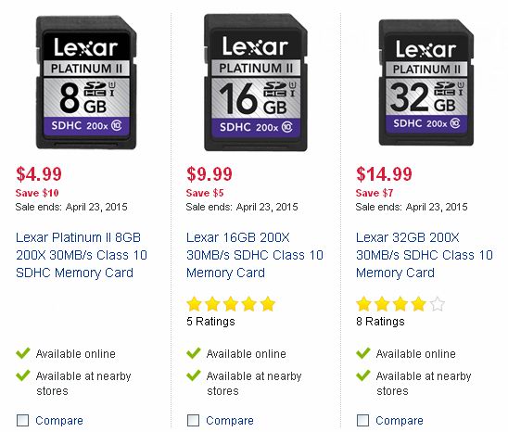Click the $4.99 price
The image size is (508, 432).
[x=39, y=174]
